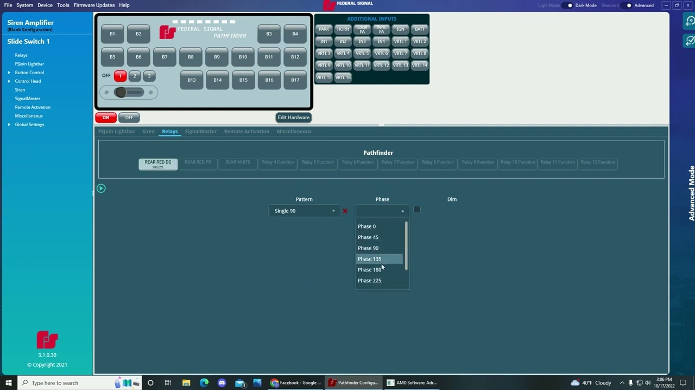
Task: Select control head button B17
Action: coord(295,80)
